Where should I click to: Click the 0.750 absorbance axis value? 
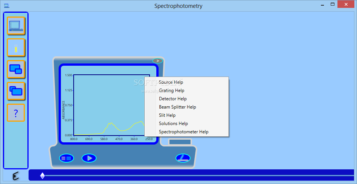click(x=68, y=105)
